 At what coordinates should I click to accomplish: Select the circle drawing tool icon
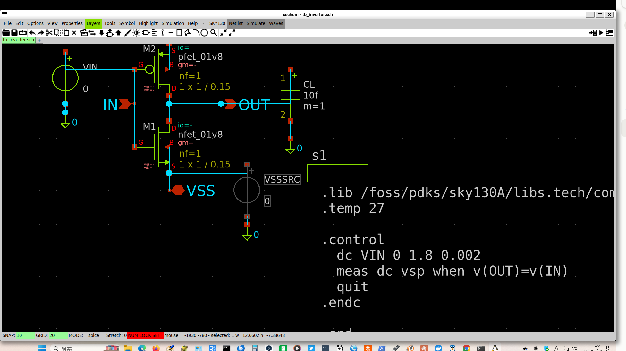tap(204, 33)
